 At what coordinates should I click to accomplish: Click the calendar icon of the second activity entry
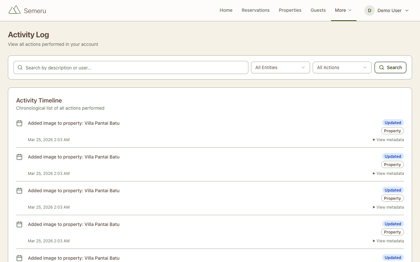click(19, 157)
